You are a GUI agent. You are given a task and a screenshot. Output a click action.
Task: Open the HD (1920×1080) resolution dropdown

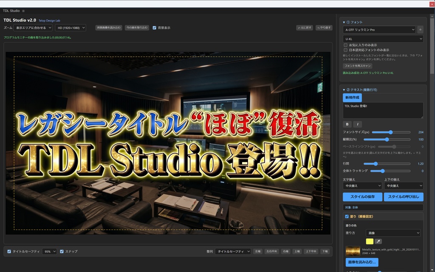[70, 28]
